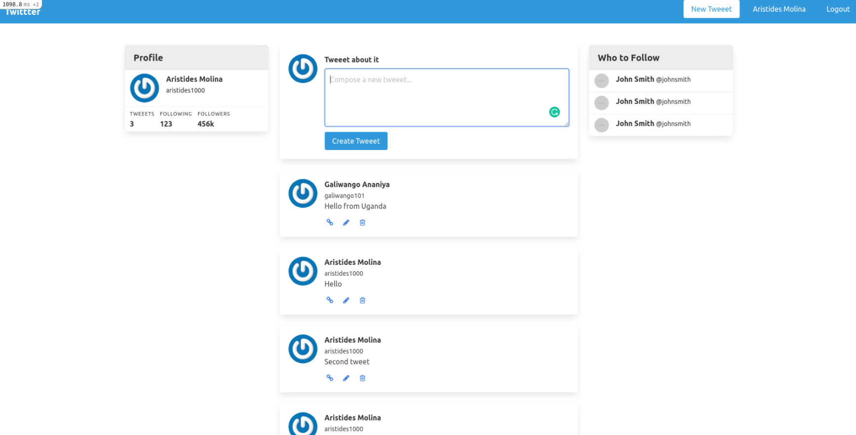Click link icon on Galiwango Ananiya's tweet
The image size is (856, 435).
(x=330, y=222)
